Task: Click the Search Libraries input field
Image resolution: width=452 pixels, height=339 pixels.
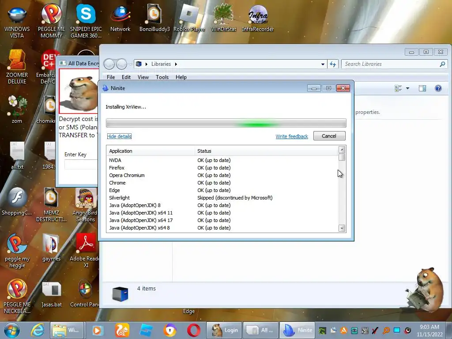Action: coord(391,64)
